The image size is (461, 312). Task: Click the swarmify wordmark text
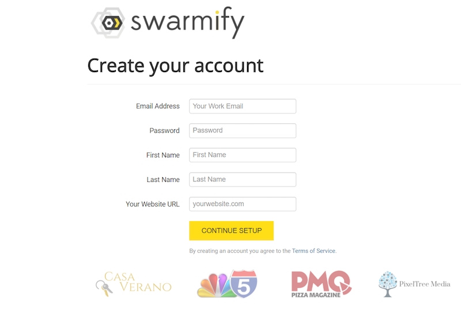tap(188, 23)
